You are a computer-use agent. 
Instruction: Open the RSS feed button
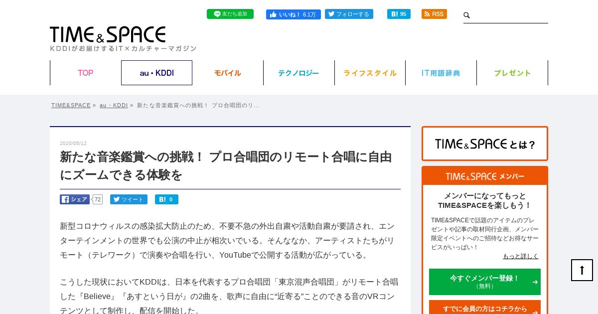tap(434, 14)
